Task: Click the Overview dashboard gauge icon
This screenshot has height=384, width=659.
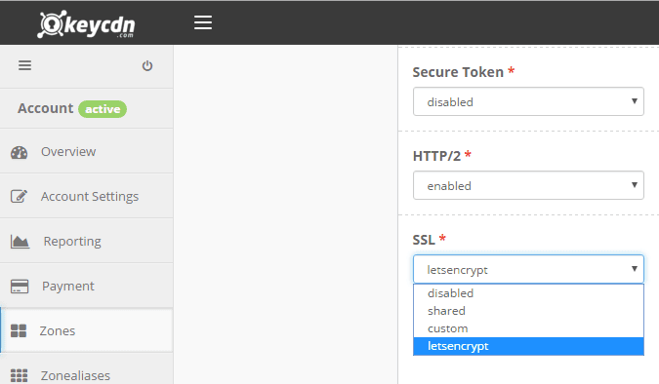Action: pos(19,152)
